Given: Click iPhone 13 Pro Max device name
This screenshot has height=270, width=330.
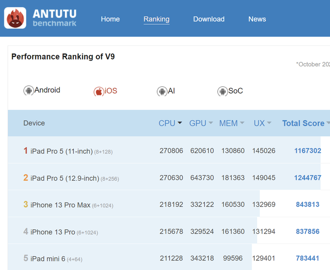Looking at the screenshot, I should [x=60, y=205].
